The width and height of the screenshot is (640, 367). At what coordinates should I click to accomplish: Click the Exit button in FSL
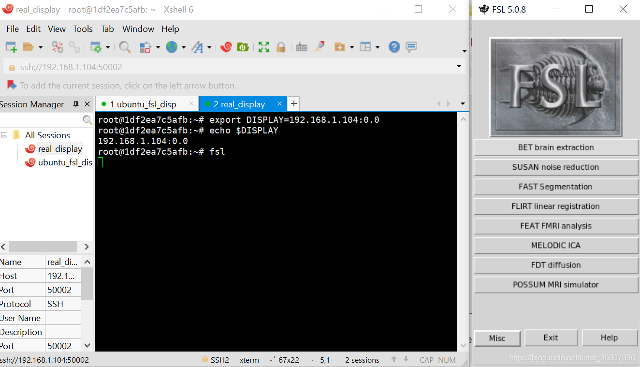(x=551, y=338)
